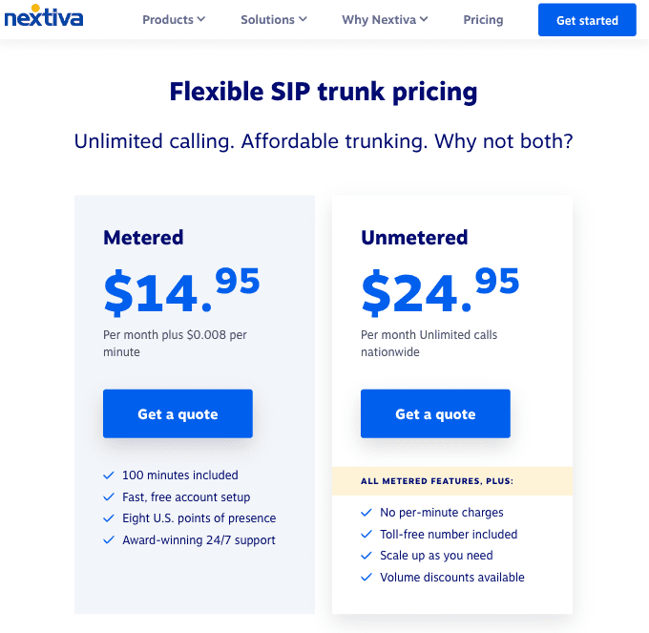Get a quote for Metered plan

178,414
